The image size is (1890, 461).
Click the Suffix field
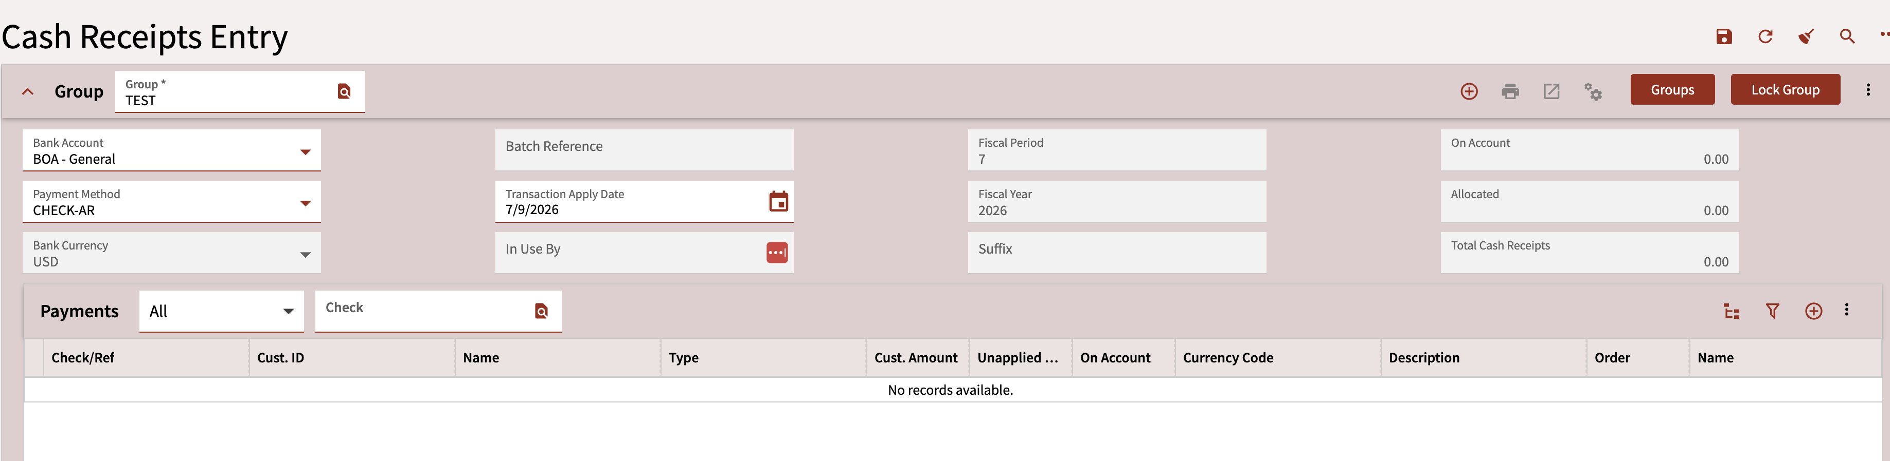pos(1117,253)
